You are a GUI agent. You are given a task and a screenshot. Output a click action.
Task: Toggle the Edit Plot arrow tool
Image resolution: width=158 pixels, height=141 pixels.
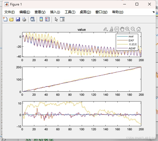[56, 19]
